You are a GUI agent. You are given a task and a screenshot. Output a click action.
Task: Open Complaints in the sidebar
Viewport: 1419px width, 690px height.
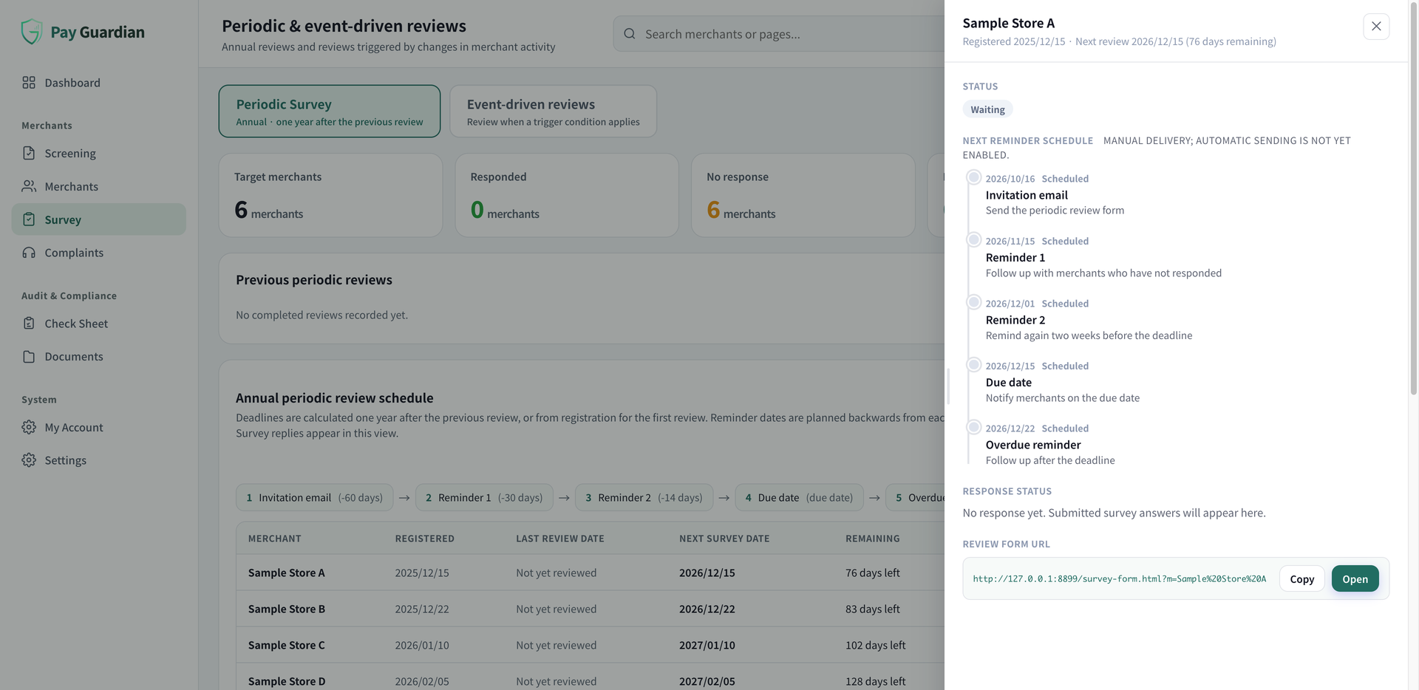[99, 253]
